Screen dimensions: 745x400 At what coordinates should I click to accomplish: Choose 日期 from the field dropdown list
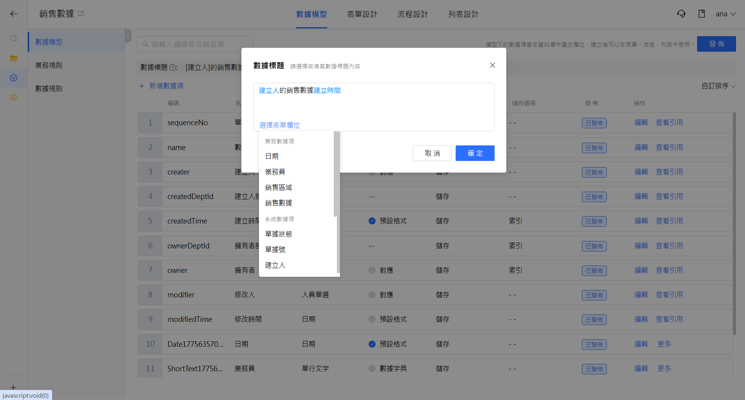296,156
